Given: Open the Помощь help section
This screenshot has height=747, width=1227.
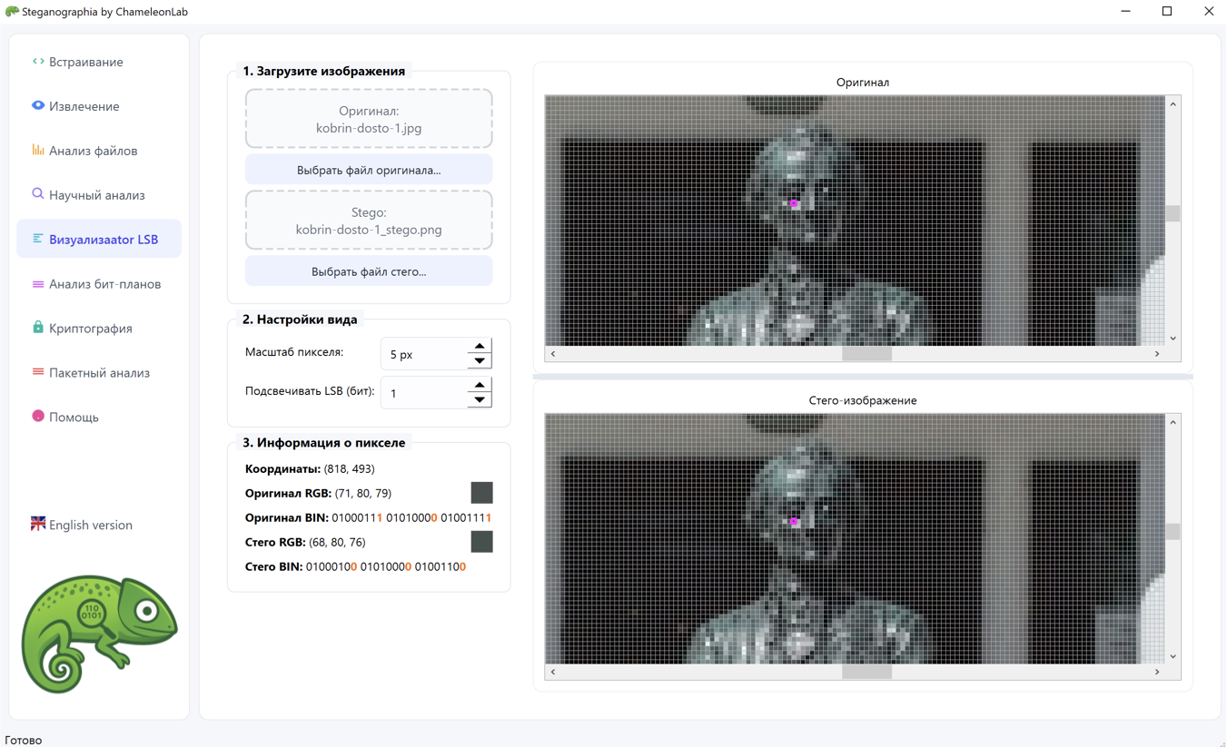Looking at the screenshot, I should 99,418.
